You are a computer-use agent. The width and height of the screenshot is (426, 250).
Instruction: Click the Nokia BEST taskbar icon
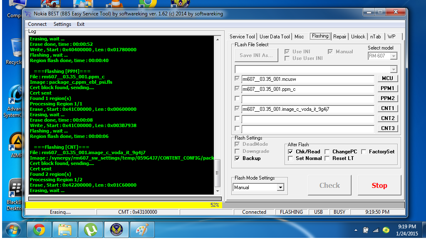[x=116, y=230]
